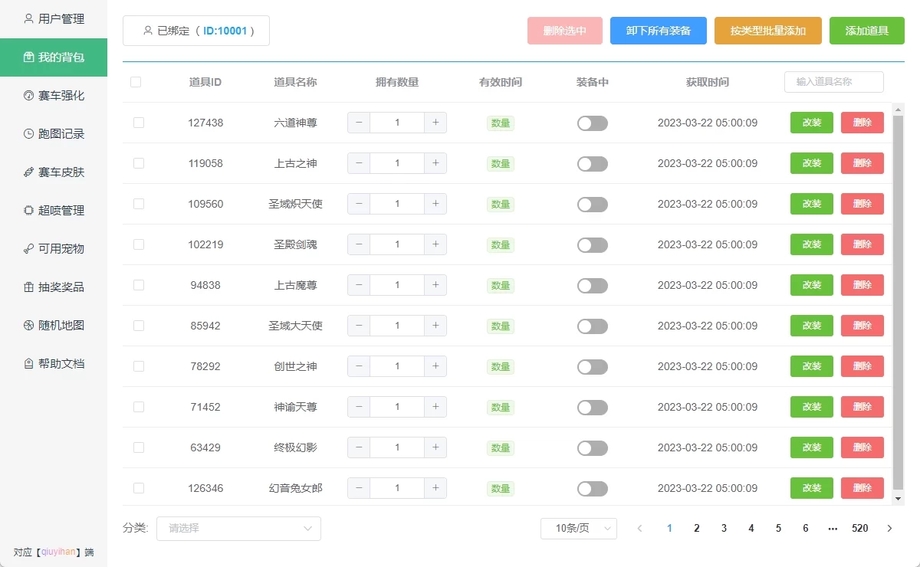The image size is (920, 567).
Task: Open 帮助文档 in the sidebar
Action: pos(61,364)
